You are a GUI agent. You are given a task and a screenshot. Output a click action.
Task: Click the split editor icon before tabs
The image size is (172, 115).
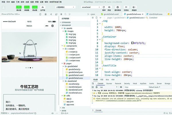click(x=88, y=14)
